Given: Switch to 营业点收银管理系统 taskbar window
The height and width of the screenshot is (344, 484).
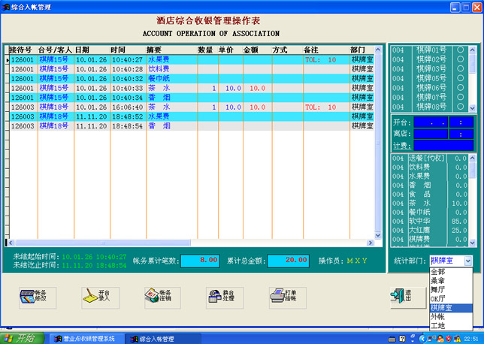Looking at the screenshot, I should tap(83, 338).
